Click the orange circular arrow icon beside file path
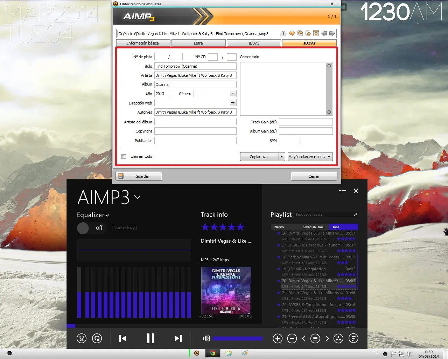The height and width of the screenshot is (359, 448). click(300, 33)
